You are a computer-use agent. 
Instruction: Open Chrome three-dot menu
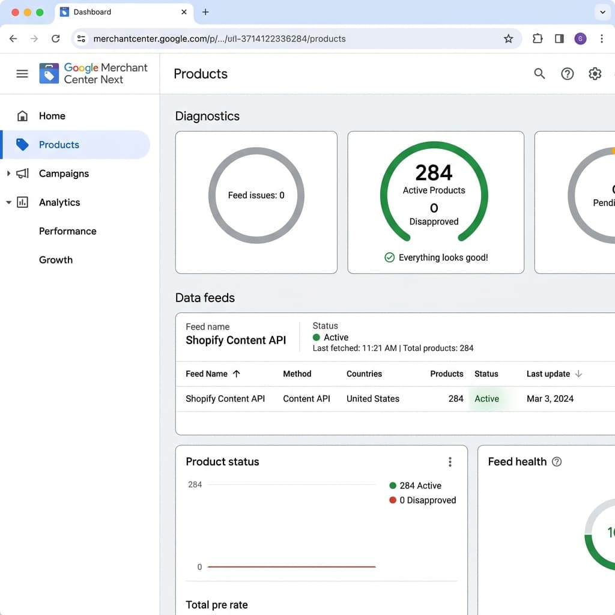(602, 38)
